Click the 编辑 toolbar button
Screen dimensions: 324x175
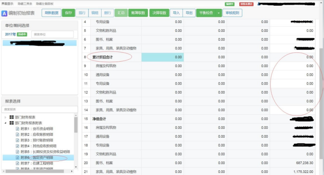tap(95, 13)
